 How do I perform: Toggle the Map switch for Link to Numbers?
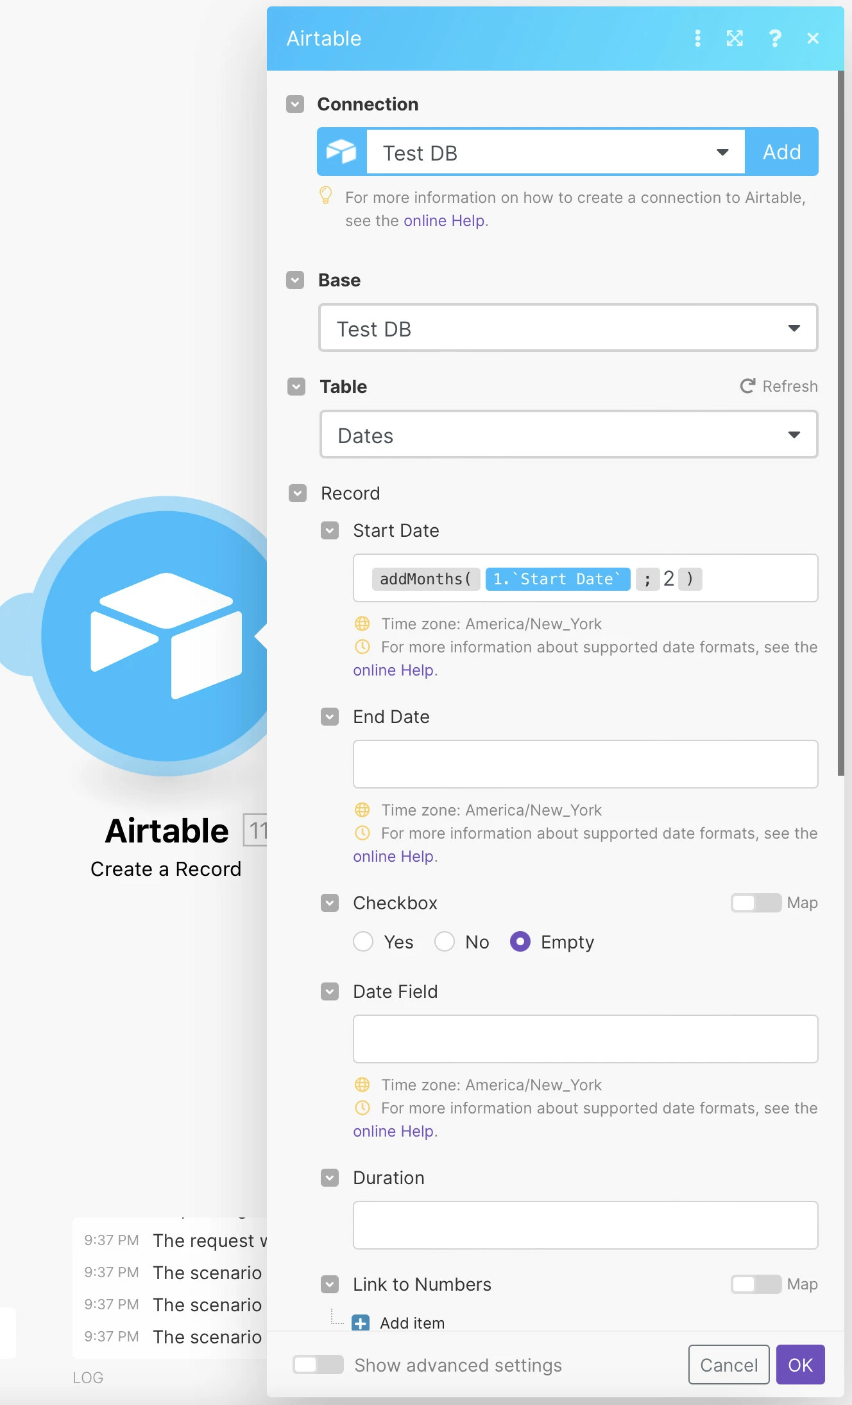[x=756, y=1284]
